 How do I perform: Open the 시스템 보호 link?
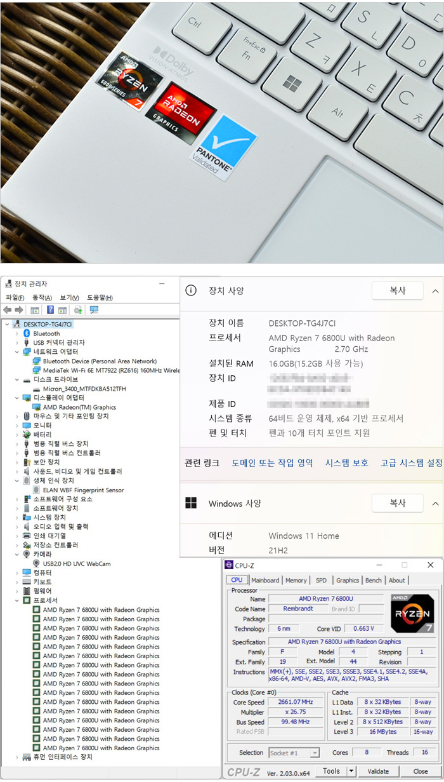coord(346,463)
